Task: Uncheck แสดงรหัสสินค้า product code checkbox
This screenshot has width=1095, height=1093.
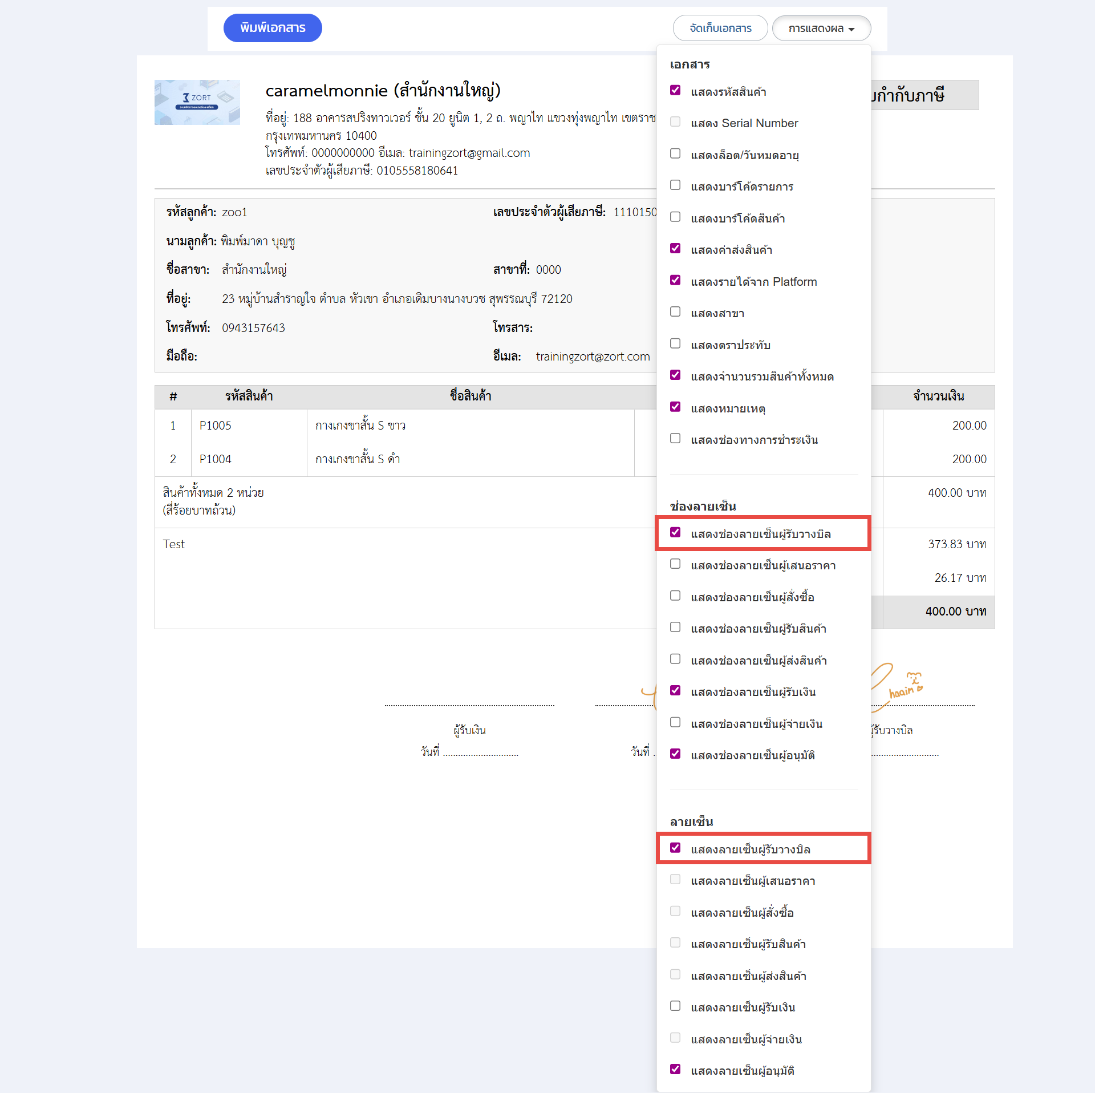Action: (675, 91)
